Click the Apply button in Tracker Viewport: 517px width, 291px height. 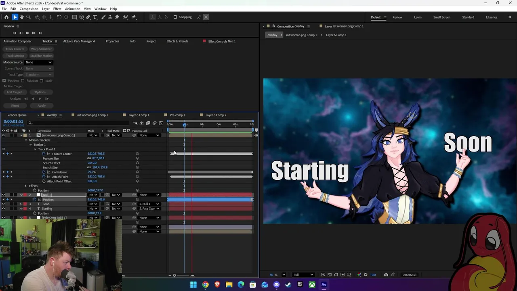point(42,105)
